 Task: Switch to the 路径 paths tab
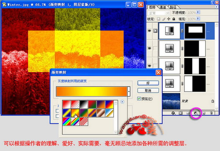[173, 7]
